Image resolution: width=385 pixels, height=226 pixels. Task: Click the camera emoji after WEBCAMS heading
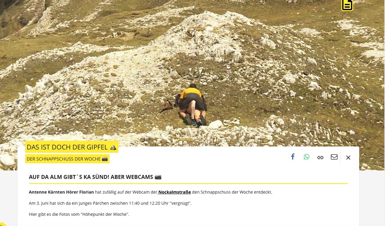pos(158,177)
